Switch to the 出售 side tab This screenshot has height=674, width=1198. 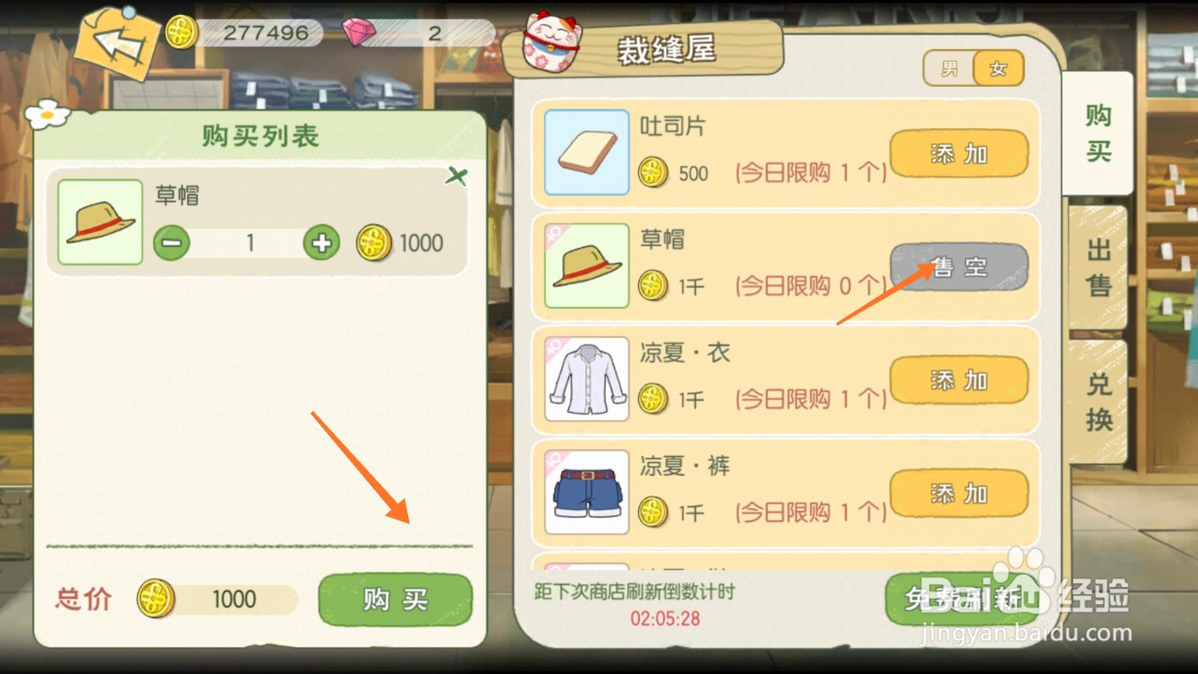click(1098, 268)
